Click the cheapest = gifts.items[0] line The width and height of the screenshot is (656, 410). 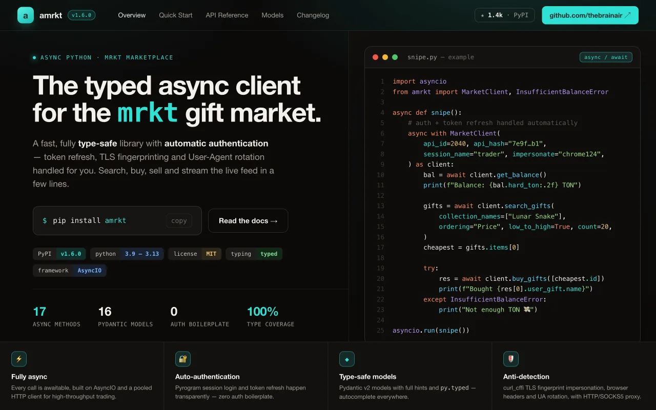coord(471,248)
